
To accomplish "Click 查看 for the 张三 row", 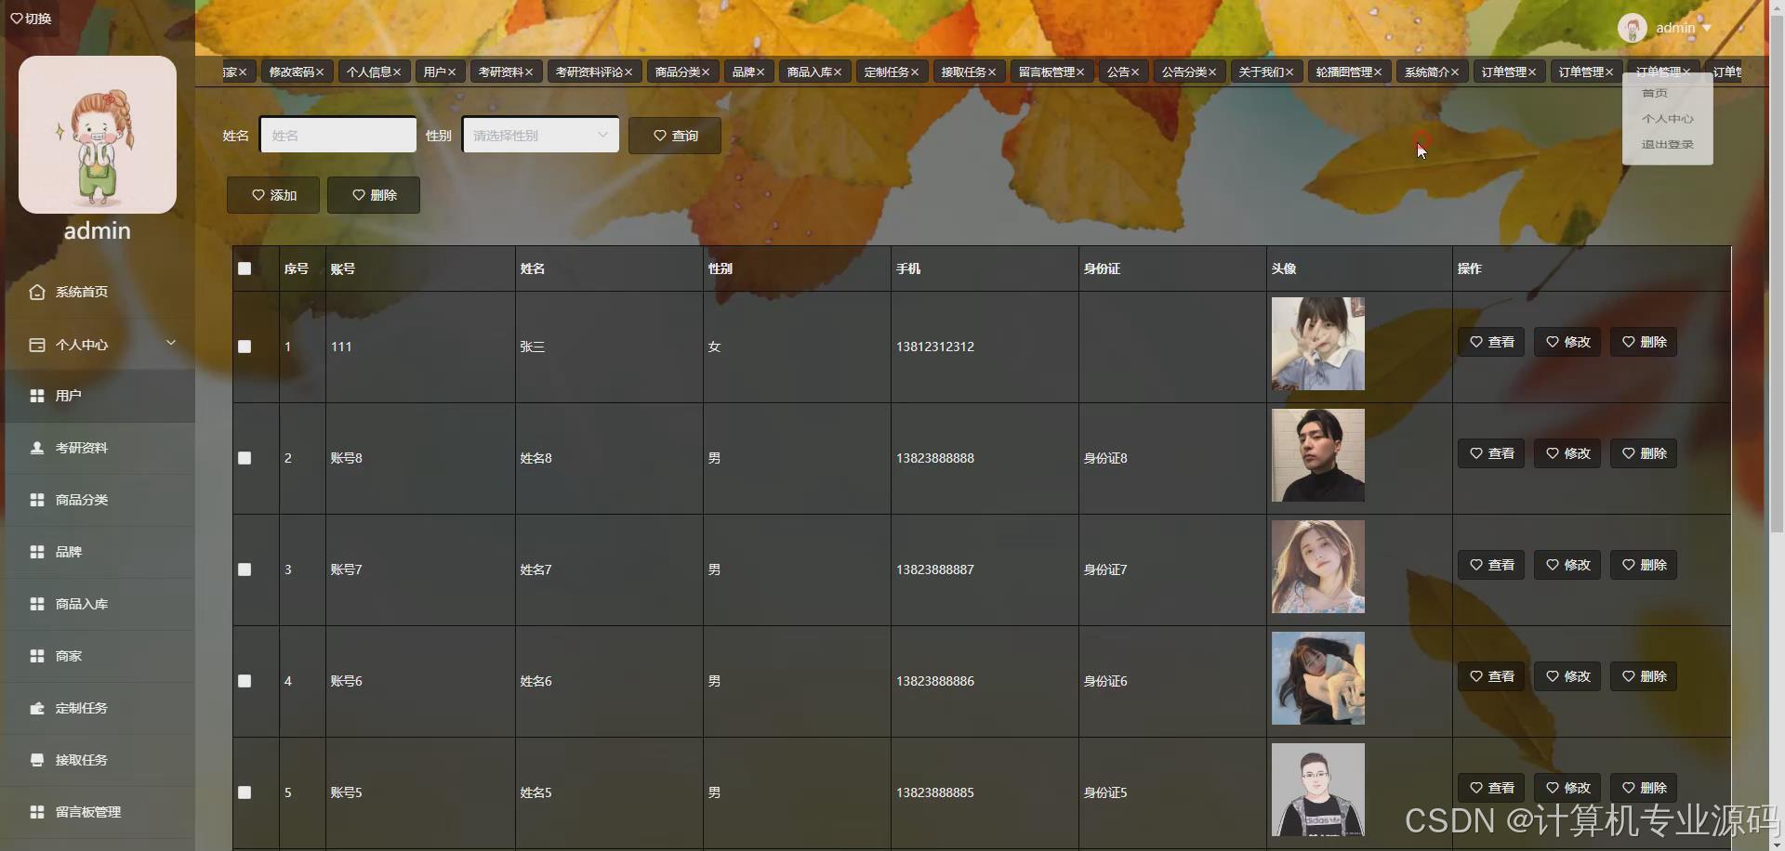I will (x=1491, y=342).
